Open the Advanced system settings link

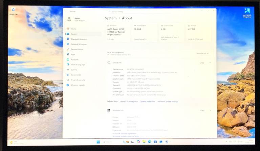pyautogui.click(x=168, y=101)
